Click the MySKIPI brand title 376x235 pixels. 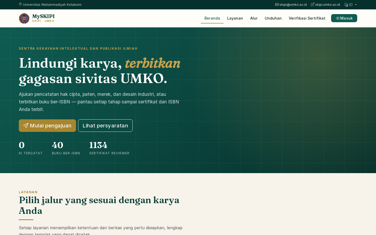pos(43,16)
